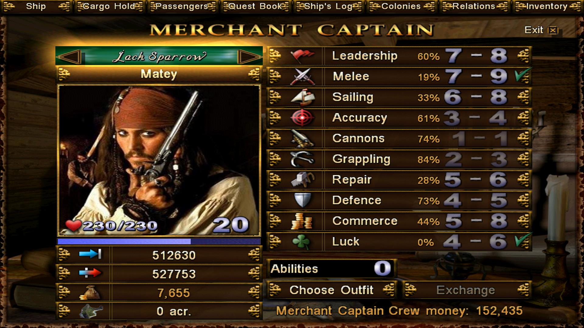The width and height of the screenshot is (584, 328).
Task: Click the green clover Luck icon
Action: click(x=301, y=242)
